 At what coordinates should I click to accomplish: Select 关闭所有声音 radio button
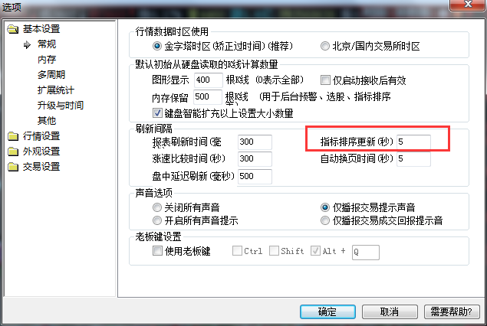[x=157, y=207]
